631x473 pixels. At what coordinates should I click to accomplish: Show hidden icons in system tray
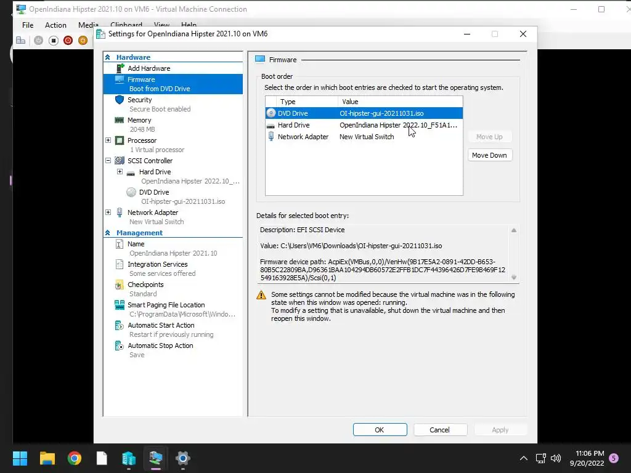[x=524, y=458]
